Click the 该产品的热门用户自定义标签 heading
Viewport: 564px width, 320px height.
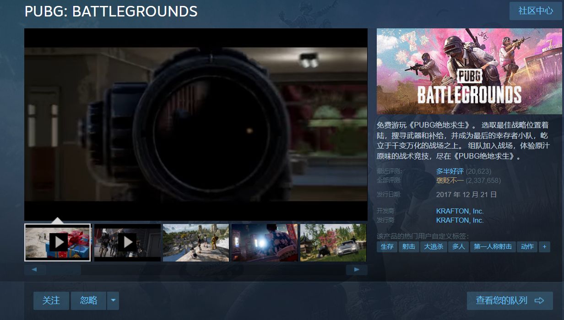point(423,236)
